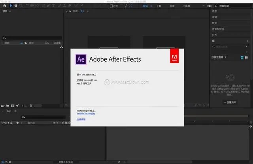Open the 按类型查看 dropdown
This screenshot has height=164, width=253.
[x=219, y=57]
